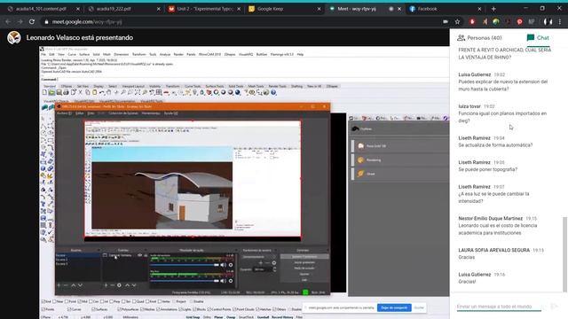Adjust the OBS transition duration stepper
Image resolution: width=568 pixels, height=319 pixels.
pos(274,269)
